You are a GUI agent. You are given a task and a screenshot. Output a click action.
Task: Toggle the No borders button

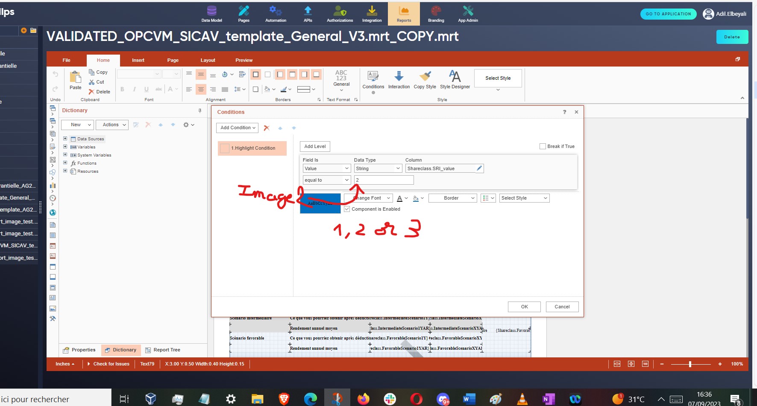coord(267,75)
